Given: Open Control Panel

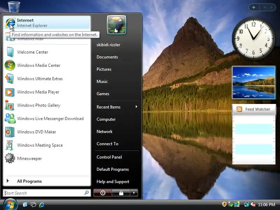Looking at the screenshot, I should pyautogui.click(x=109, y=157).
